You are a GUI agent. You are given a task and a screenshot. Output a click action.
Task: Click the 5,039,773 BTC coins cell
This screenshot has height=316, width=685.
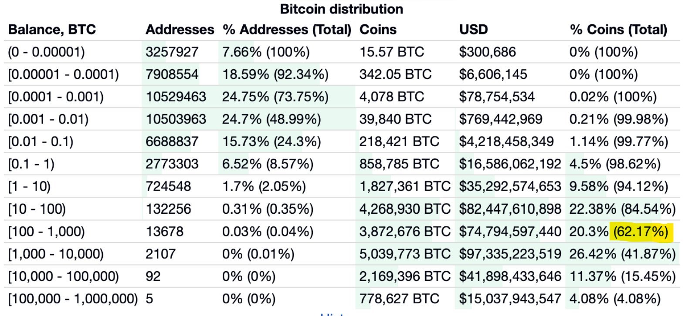(x=405, y=254)
